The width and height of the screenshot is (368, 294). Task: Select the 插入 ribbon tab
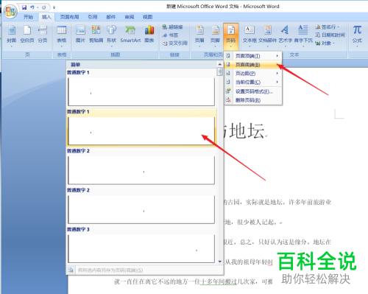pyautogui.click(x=46, y=17)
